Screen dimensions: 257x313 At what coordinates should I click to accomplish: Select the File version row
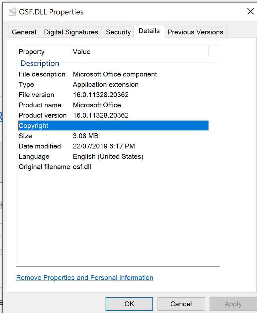click(x=113, y=95)
